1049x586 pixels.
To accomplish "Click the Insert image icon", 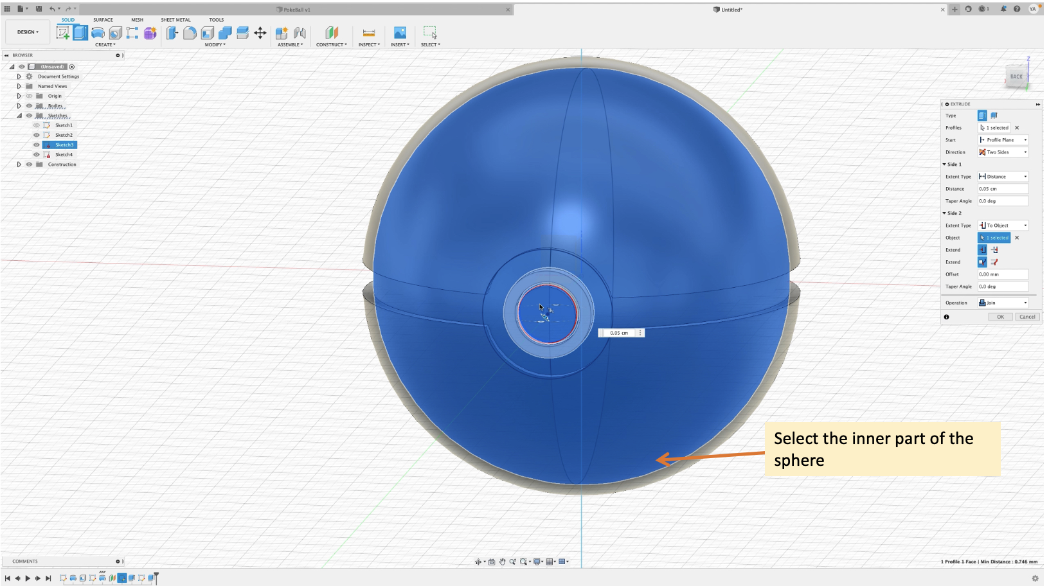I will 400,33.
